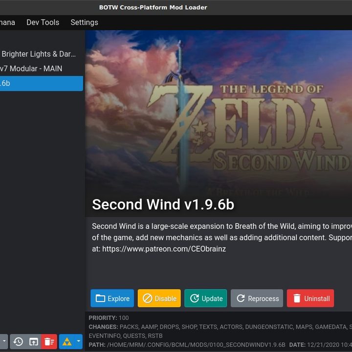Click the Reprocess button text
352x352 pixels.
264,299
